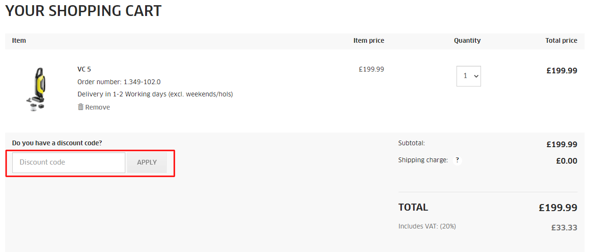Screen dimensions: 595x252
Task: Click 'Do you have a discount code?' label
Action: [x=57, y=143]
